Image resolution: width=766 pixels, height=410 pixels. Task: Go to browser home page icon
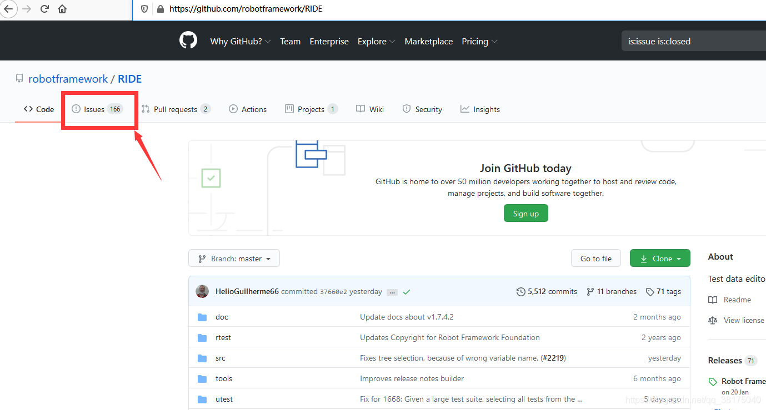62,9
